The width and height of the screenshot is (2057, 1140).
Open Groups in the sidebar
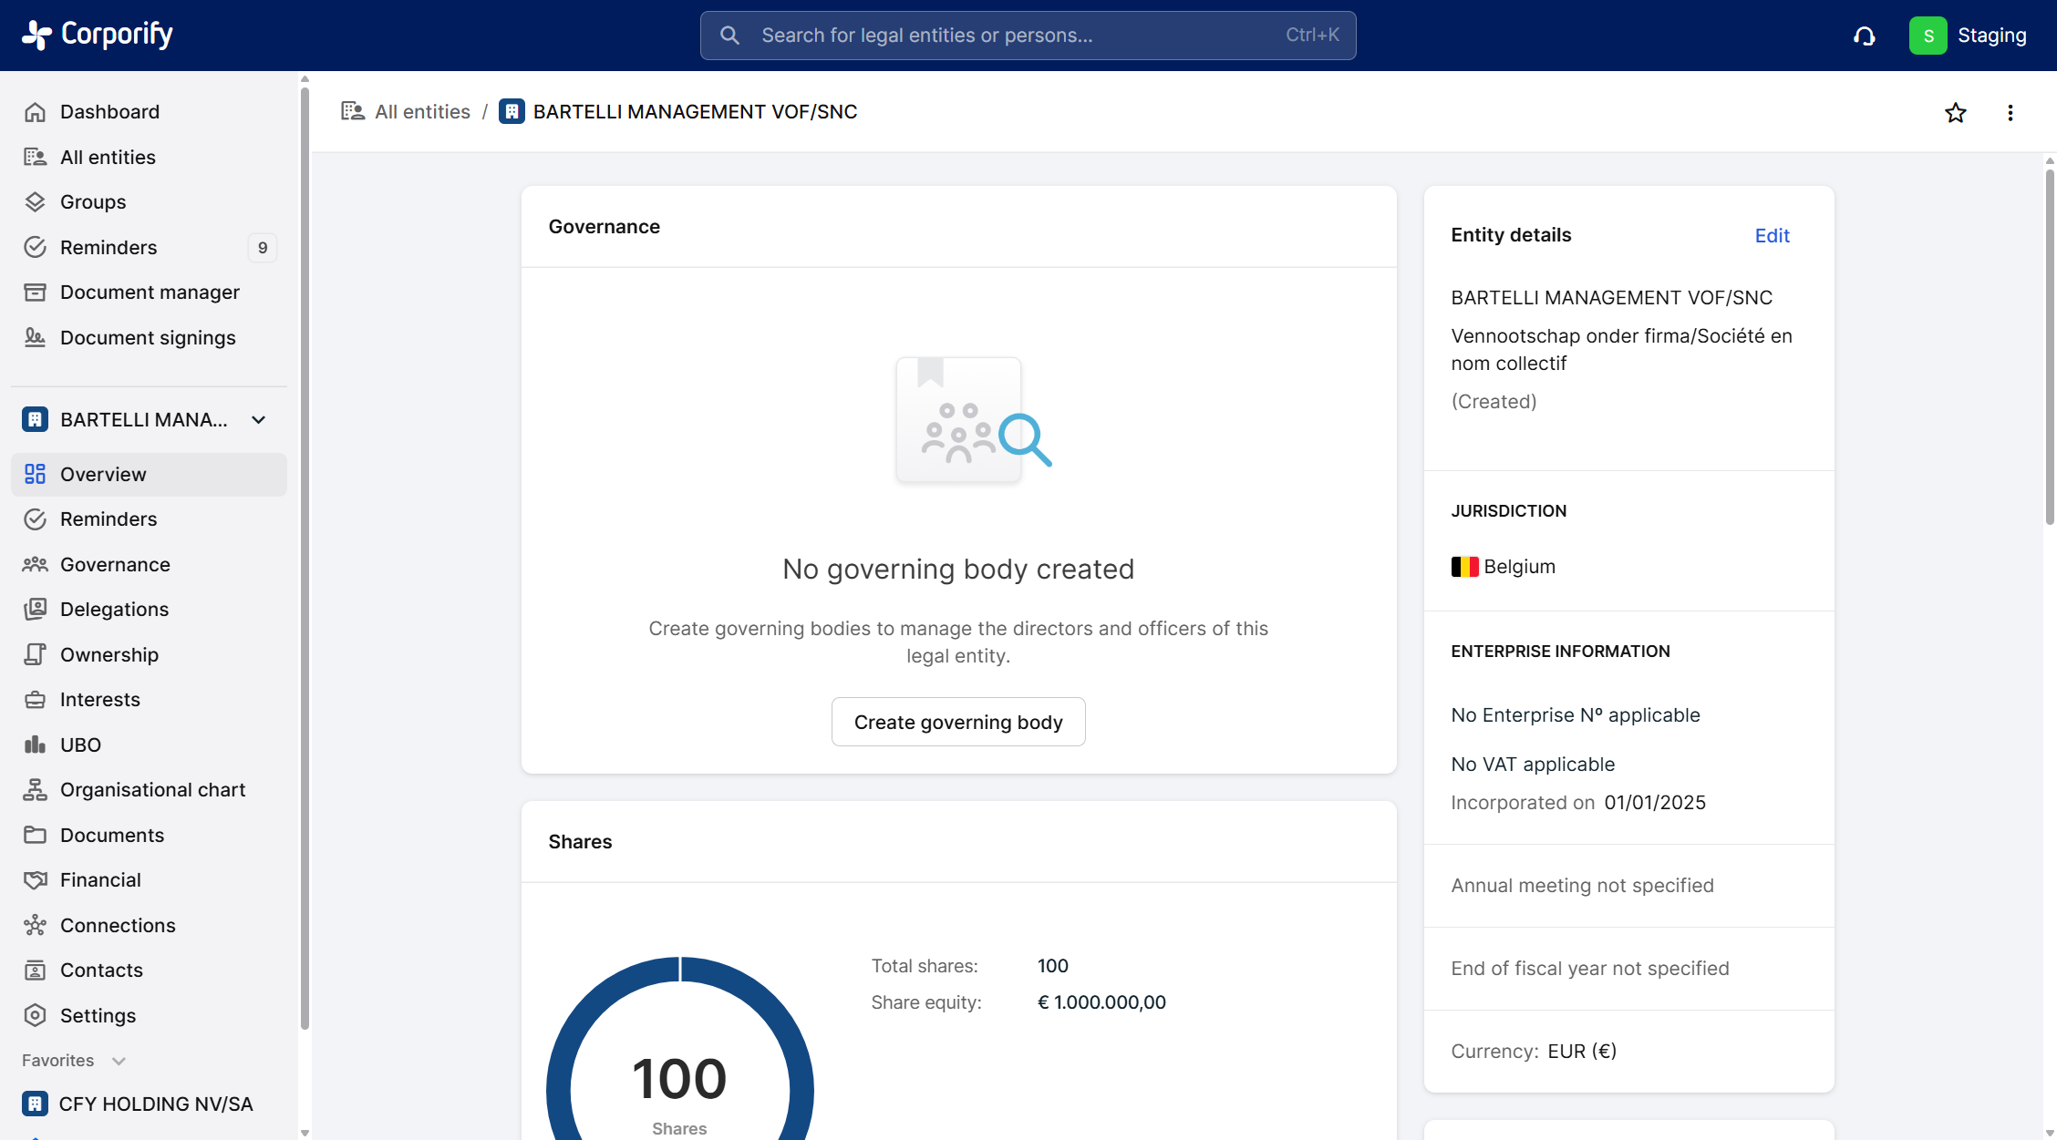click(93, 202)
